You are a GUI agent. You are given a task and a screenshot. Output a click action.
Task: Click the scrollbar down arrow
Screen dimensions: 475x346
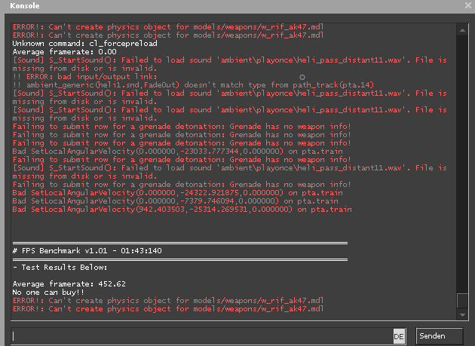(x=462, y=315)
